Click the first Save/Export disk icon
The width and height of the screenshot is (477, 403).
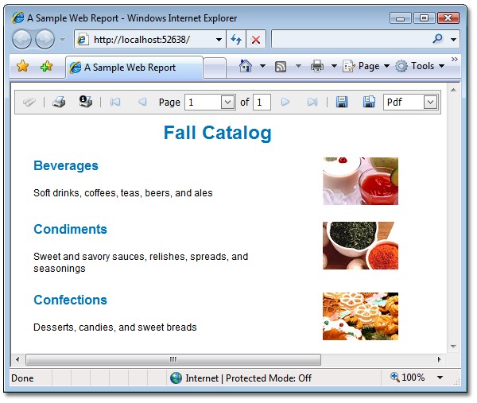pos(342,102)
